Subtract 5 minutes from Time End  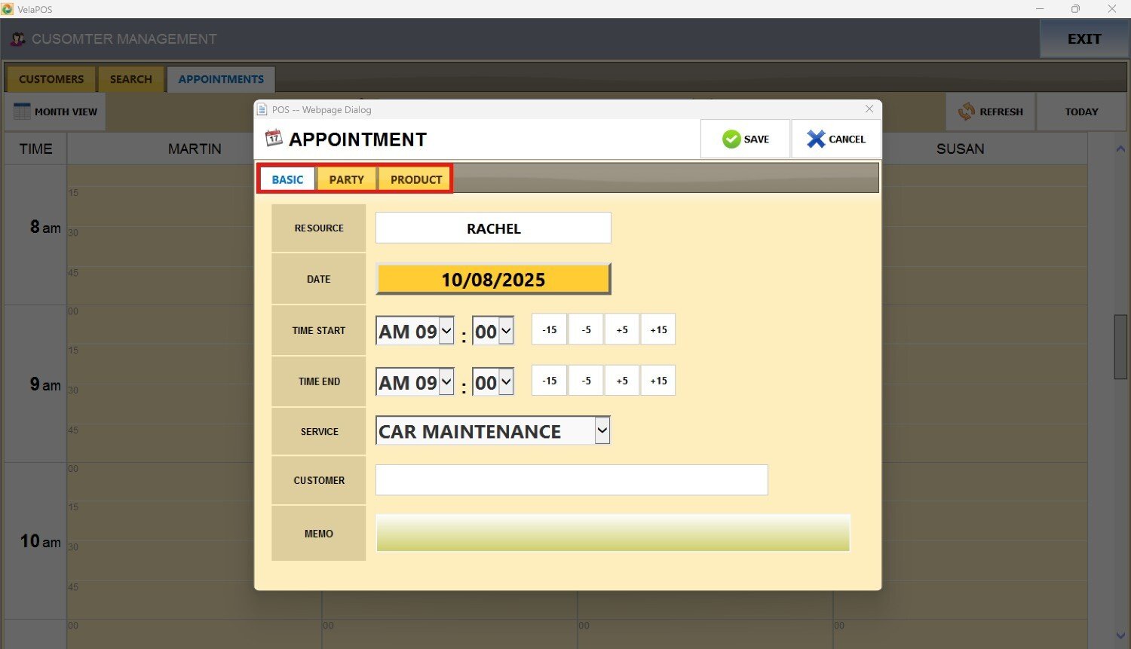tap(586, 381)
